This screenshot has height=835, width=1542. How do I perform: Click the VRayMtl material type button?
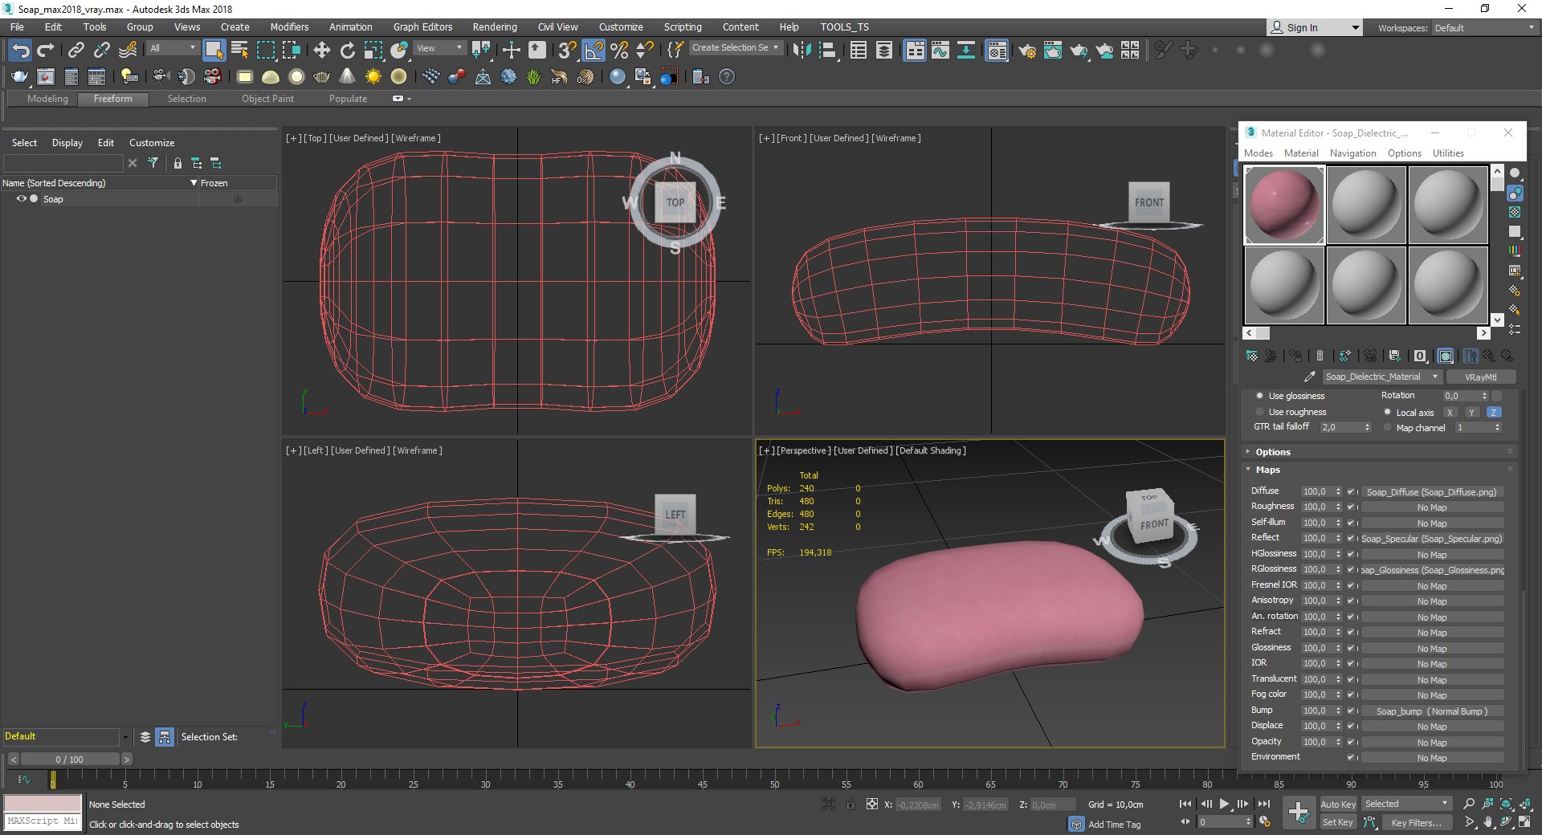coord(1480,377)
